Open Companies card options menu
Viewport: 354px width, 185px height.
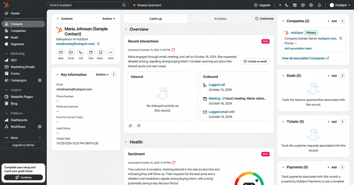click(x=342, y=21)
